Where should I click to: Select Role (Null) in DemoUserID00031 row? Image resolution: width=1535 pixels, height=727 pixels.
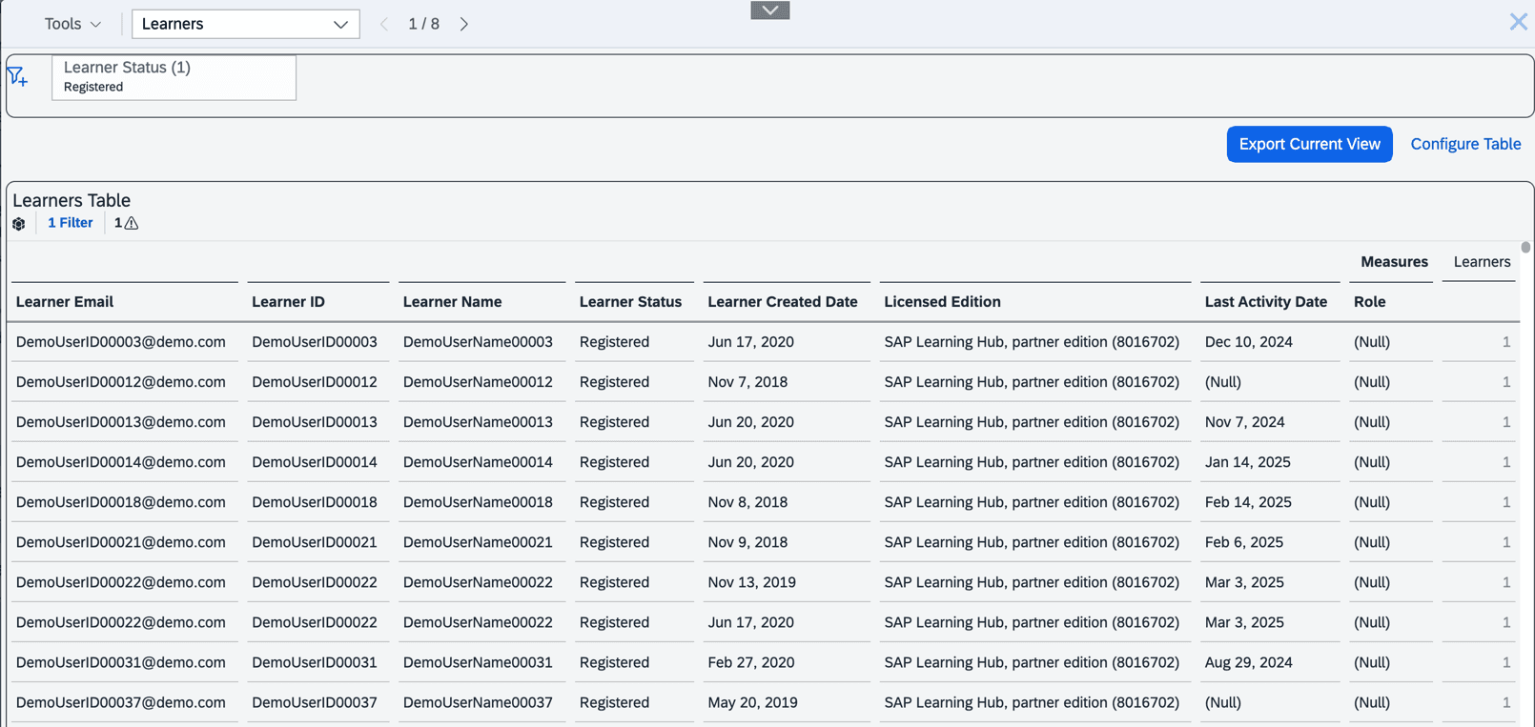click(x=1372, y=662)
